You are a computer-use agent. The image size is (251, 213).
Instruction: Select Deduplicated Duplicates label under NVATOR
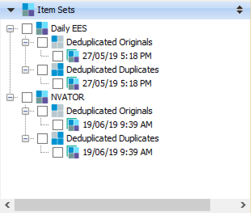(x=112, y=138)
